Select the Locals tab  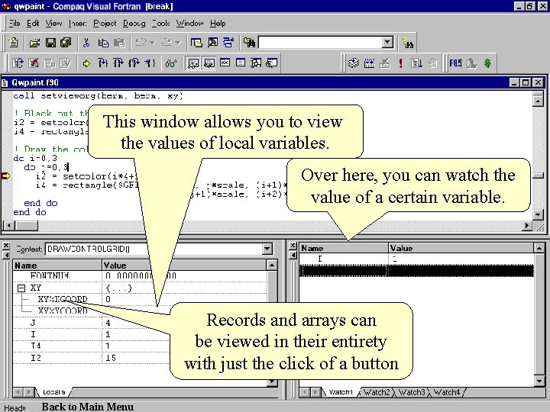coord(54,392)
